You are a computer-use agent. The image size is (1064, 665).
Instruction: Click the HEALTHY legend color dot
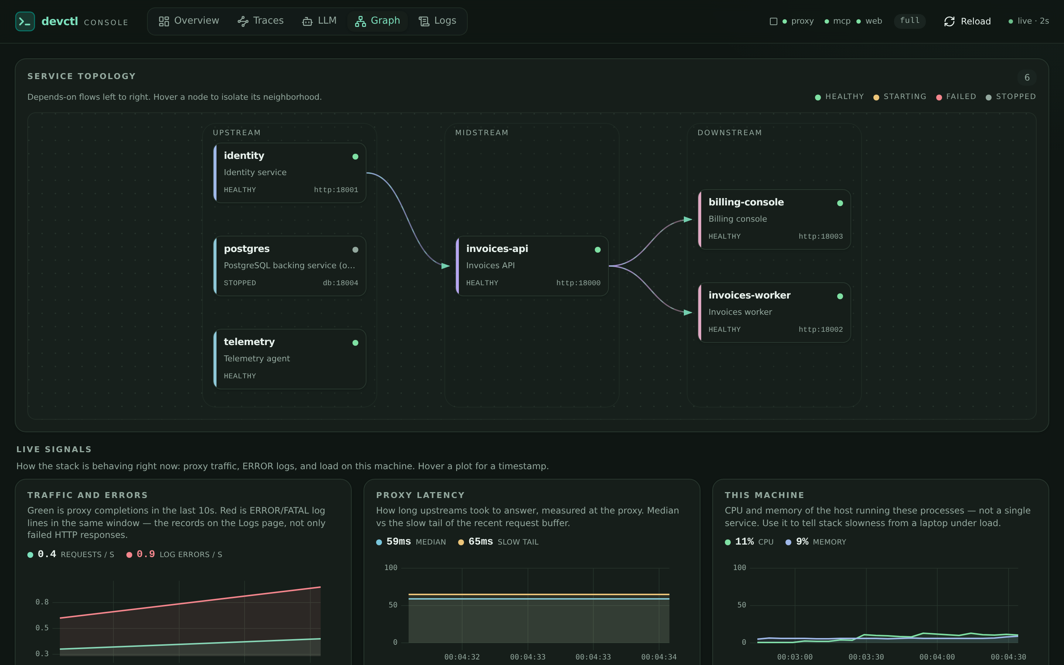(x=818, y=98)
